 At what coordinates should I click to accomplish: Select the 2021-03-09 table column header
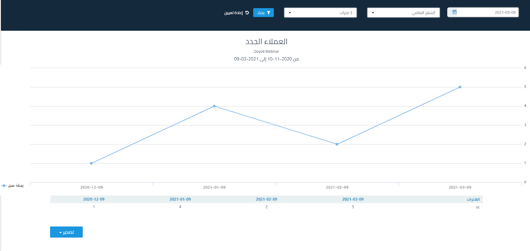pyautogui.click(x=353, y=199)
